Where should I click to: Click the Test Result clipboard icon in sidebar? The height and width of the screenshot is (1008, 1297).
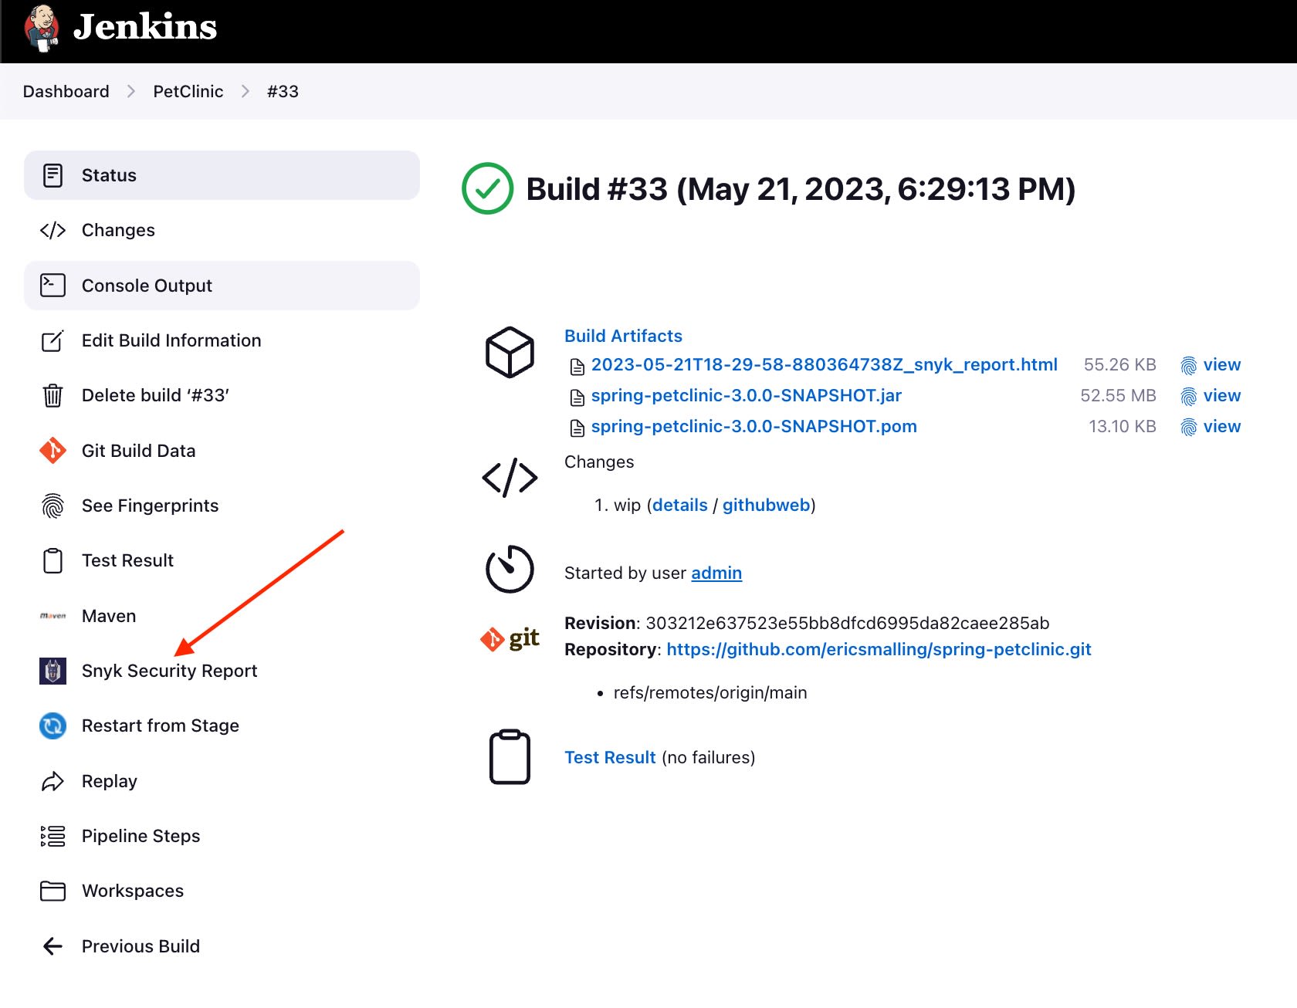52,560
